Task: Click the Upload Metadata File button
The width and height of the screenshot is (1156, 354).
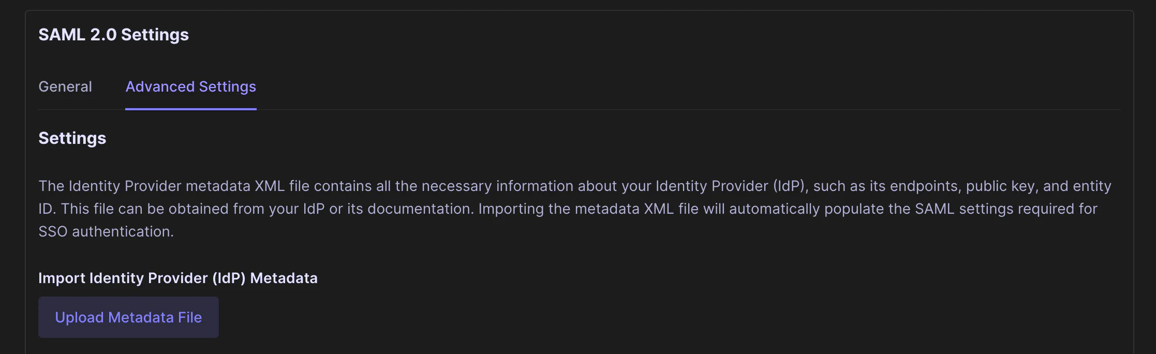Action: [128, 317]
